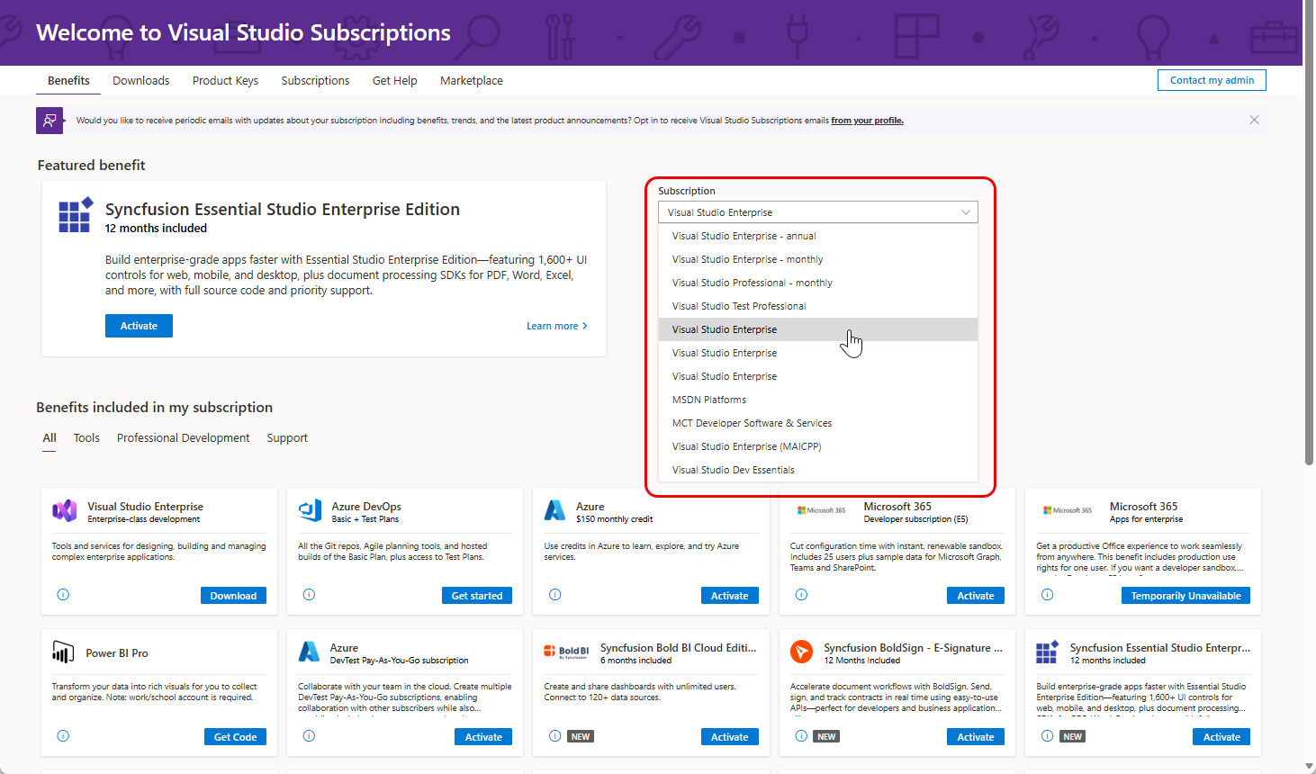Screen dimensions: 1316x774
Task: Click Get Code for Power BI Pro
Action: tap(235, 737)
